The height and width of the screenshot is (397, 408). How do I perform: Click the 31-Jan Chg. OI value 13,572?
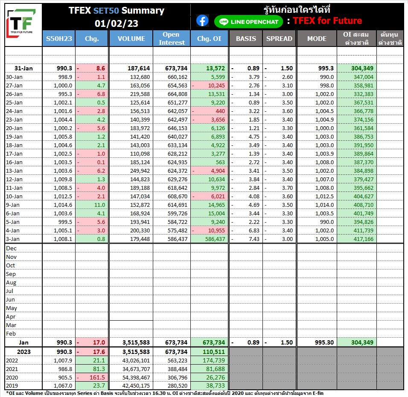[x=216, y=68]
